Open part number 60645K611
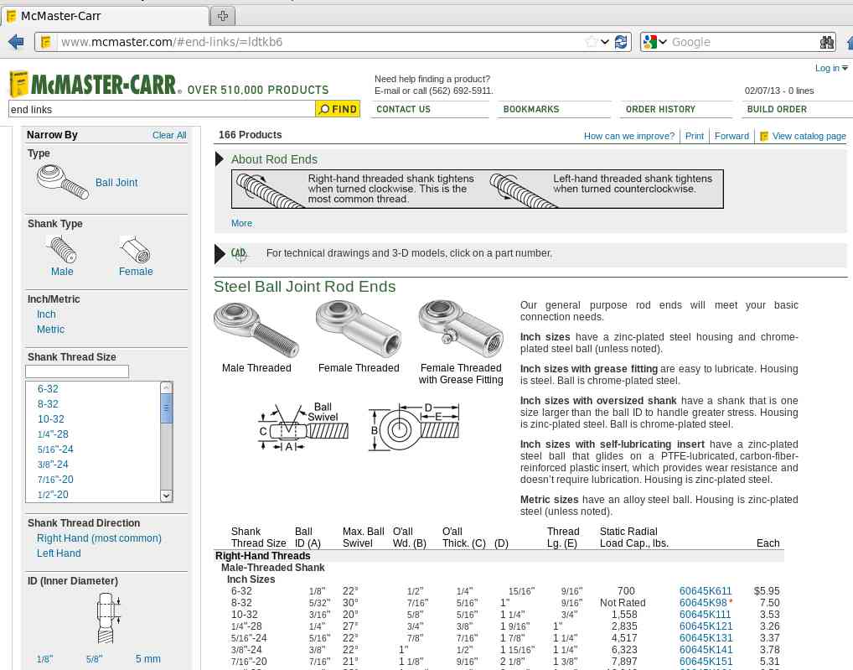The height and width of the screenshot is (670, 853). click(706, 590)
